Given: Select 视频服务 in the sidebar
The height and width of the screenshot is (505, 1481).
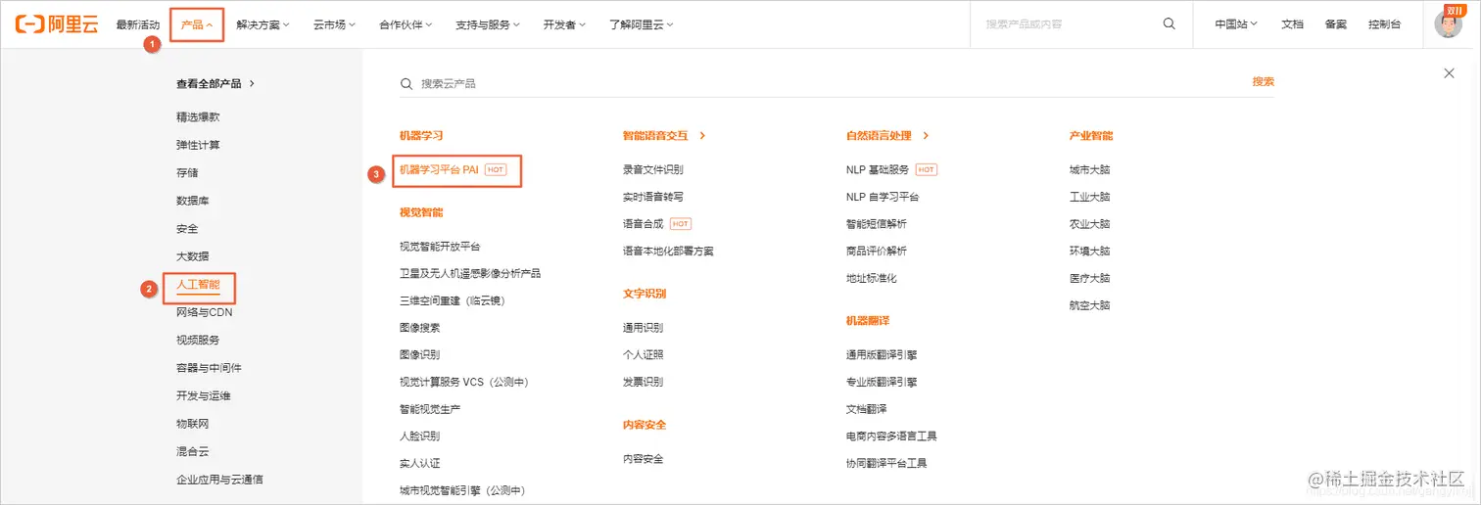Looking at the screenshot, I should 198,340.
